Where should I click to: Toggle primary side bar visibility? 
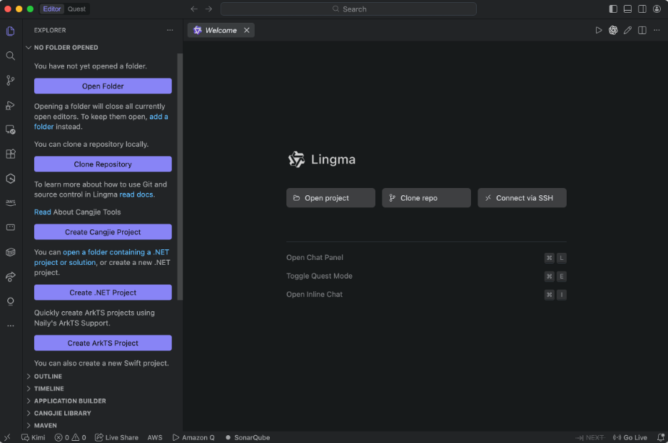(x=613, y=9)
